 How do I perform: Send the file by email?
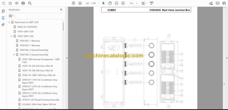tap(218, 3)
